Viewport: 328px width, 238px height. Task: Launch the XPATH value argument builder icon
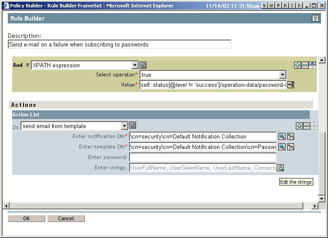tap(291, 85)
